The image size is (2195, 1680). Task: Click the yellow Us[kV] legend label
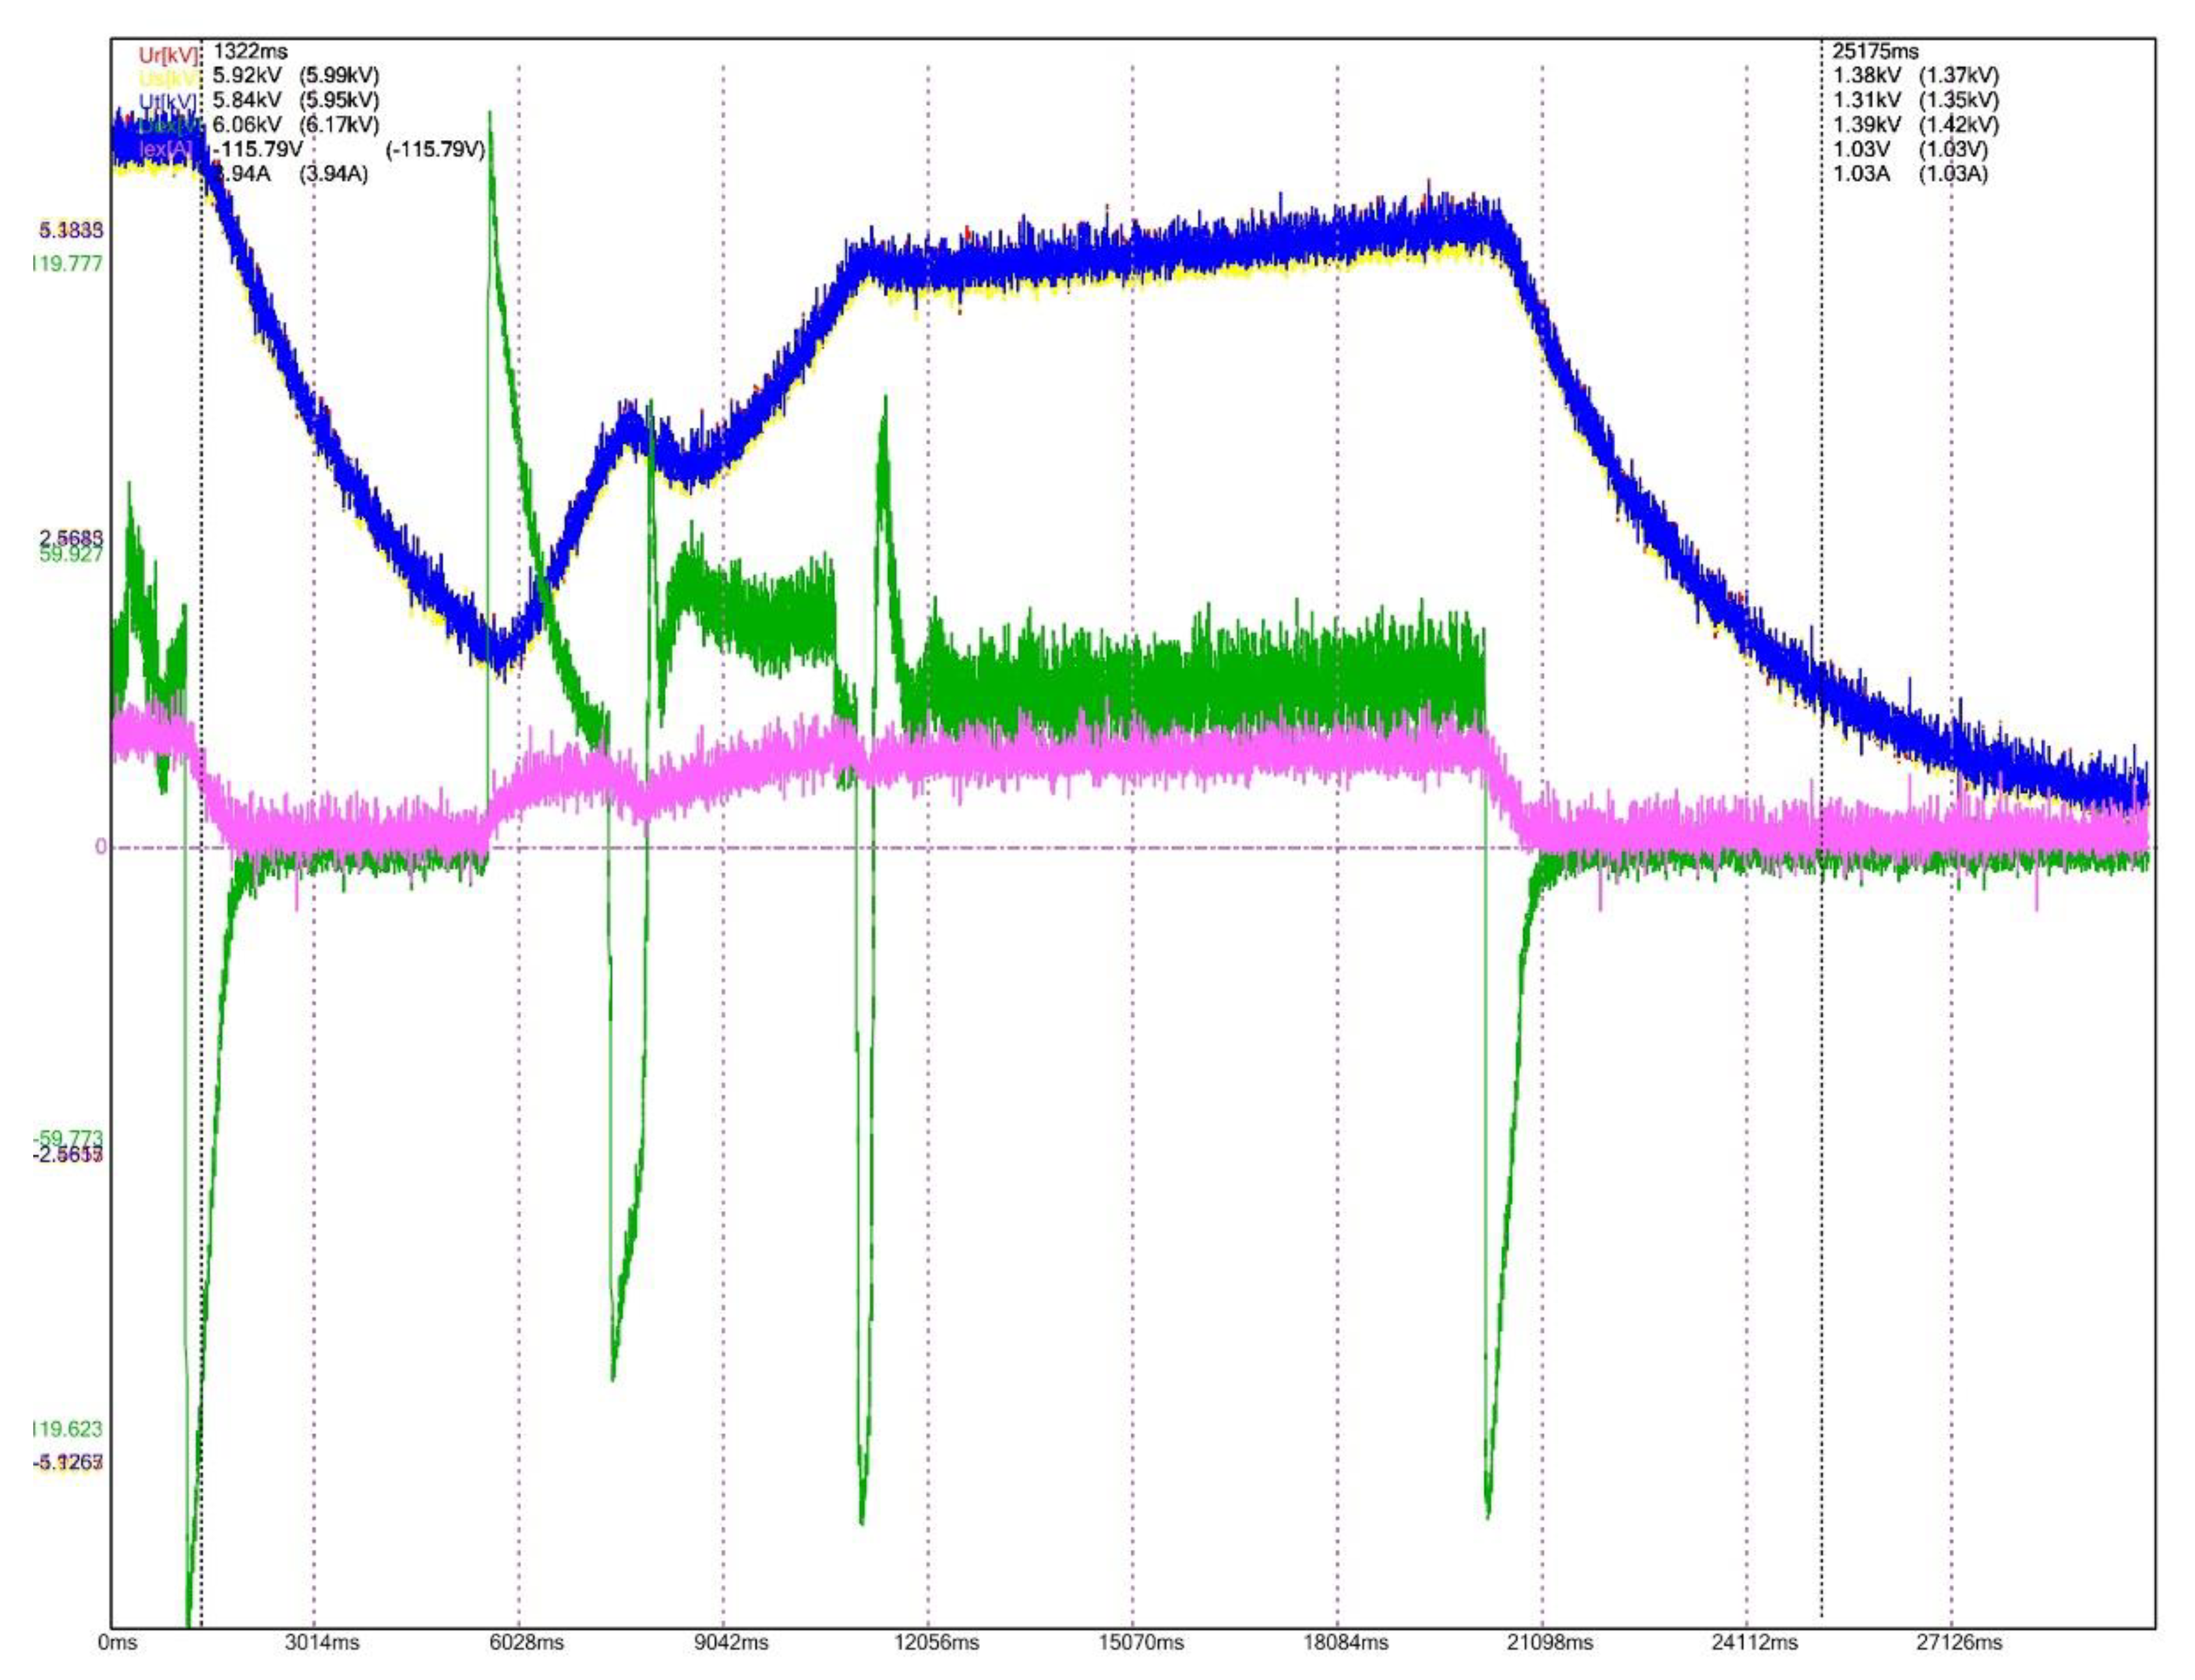pos(168,78)
